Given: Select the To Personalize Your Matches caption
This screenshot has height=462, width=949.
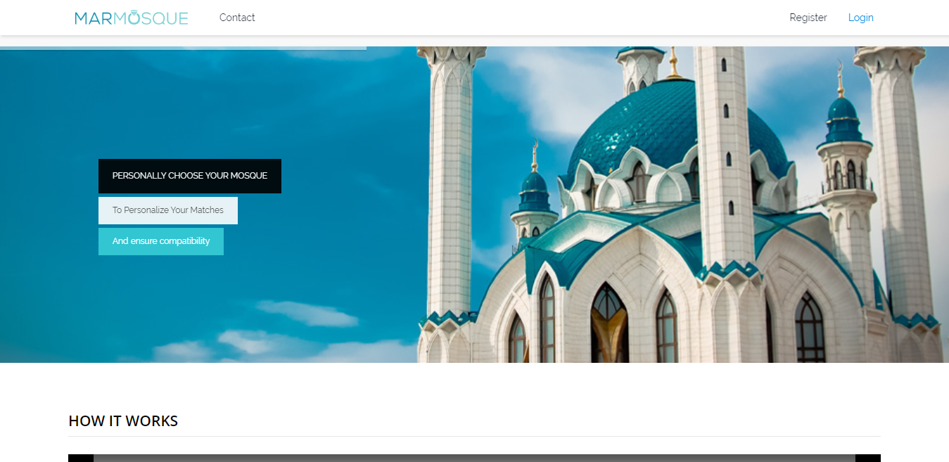Looking at the screenshot, I should click(167, 210).
